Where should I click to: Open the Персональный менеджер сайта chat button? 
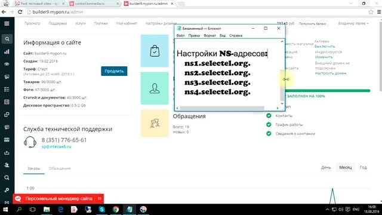pyautogui.click(x=58, y=199)
